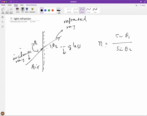This screenshot has width=147, height=116.
Task: Click the Share button
Action: (x=142, y=5)
